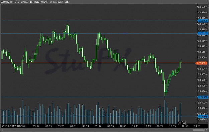
Task: Click the 09:23 time axis label
Action: point(61,126)
